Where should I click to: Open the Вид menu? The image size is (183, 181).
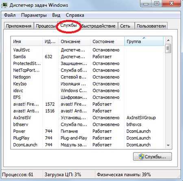56,15
